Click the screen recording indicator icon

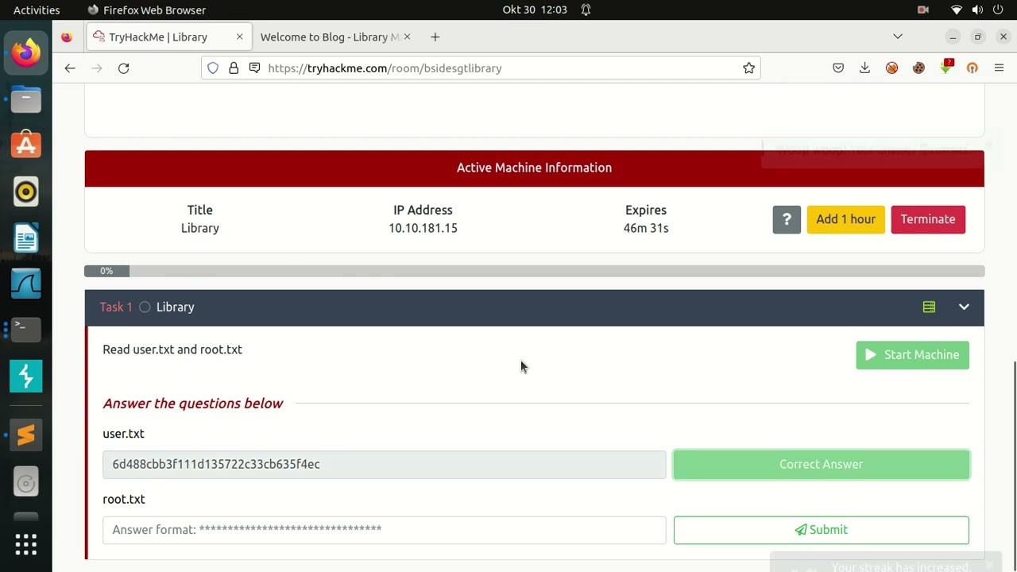(923, 10)
